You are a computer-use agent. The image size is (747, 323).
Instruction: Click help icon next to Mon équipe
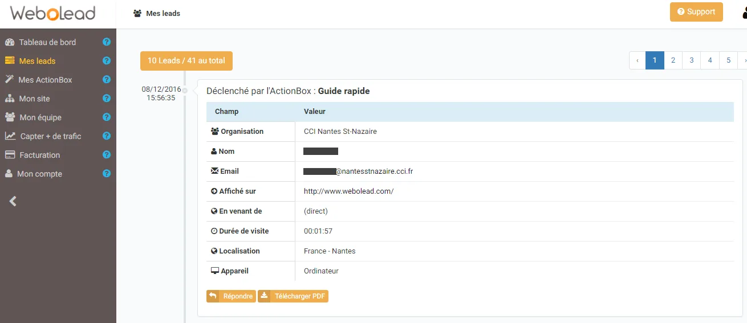[106, 117]
